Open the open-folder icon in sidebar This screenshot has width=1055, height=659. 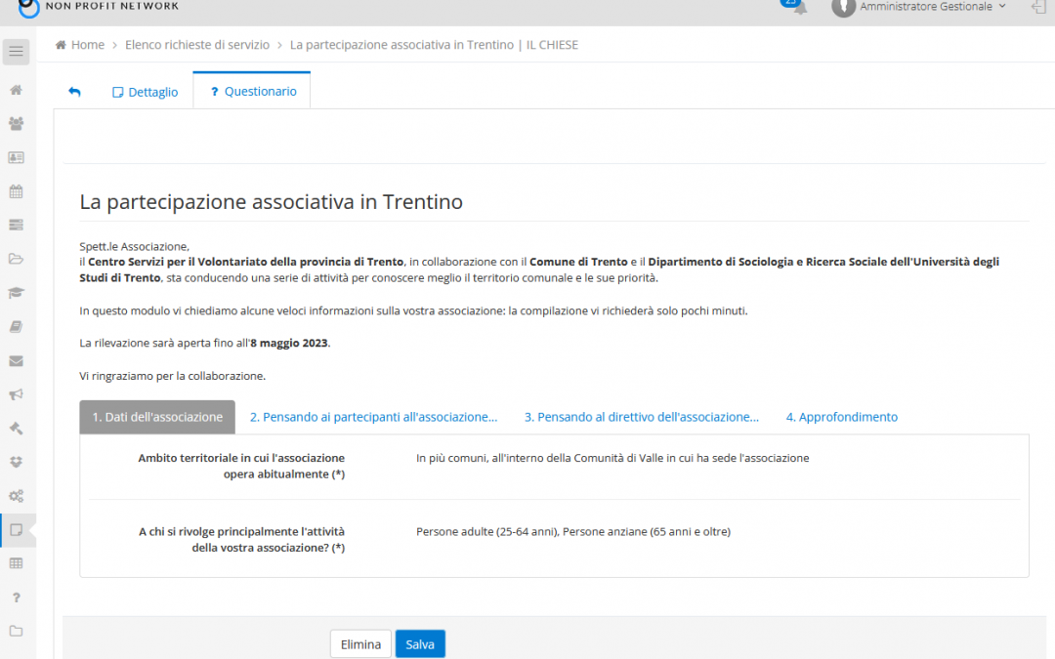[x=17, y=259]
